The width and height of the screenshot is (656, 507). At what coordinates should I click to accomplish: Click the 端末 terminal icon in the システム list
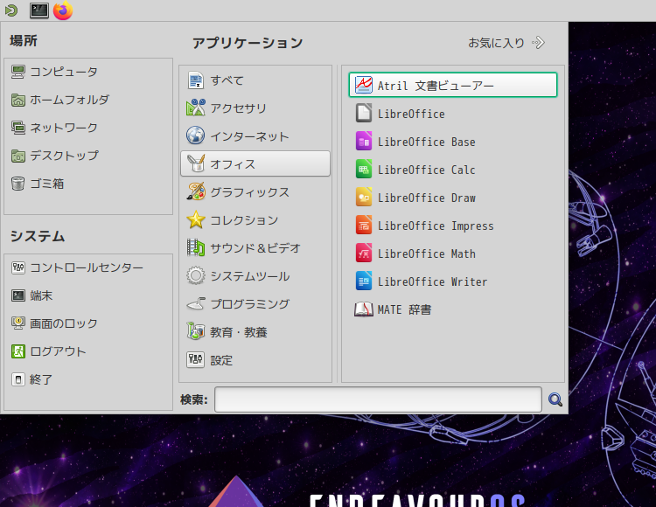coord(18,295)
